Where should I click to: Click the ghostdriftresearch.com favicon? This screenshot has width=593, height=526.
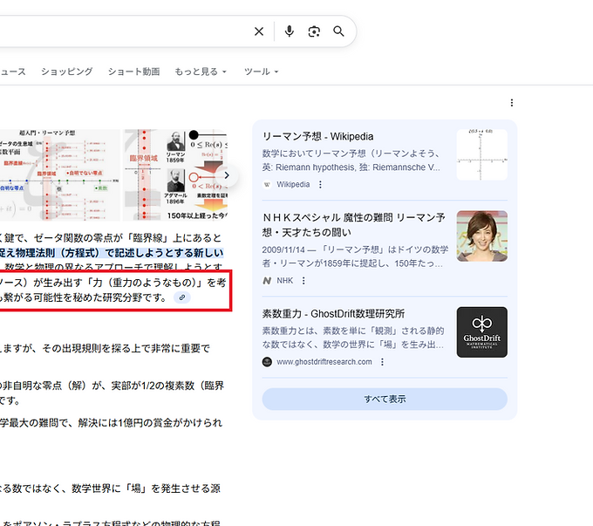click(267, 362)
